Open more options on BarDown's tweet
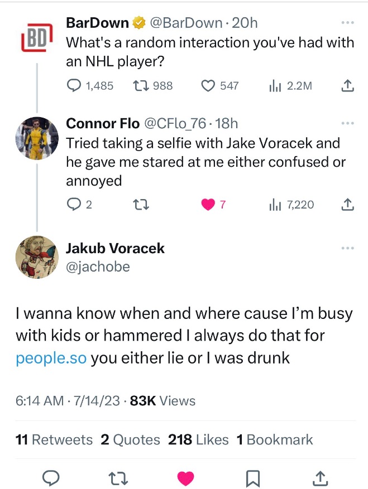The image size is (368, 489). pyautogui.click(x=347, y=22)
